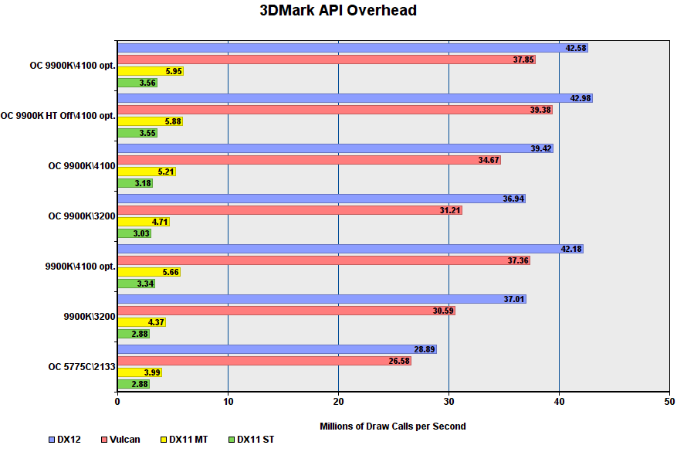
Task: Click the DX12 bar valued 36.94
Action: tap(322, 199)
